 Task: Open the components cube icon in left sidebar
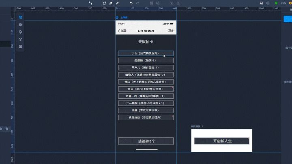(x=20, y=25)
